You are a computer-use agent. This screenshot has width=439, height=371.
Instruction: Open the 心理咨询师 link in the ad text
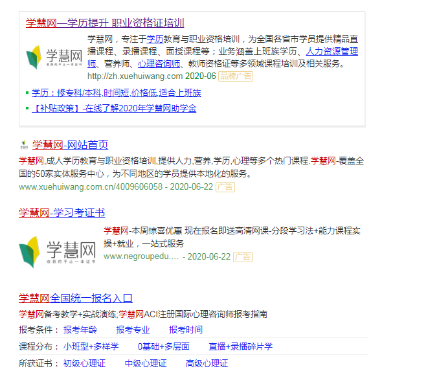pyautogui.click(x=159, y=64)
